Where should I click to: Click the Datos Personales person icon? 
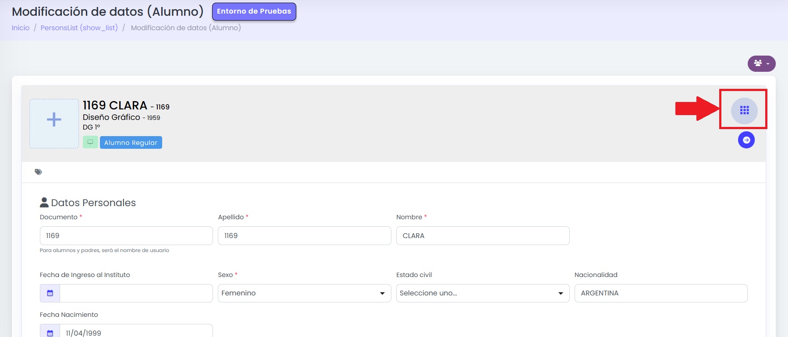click(44, 202)
